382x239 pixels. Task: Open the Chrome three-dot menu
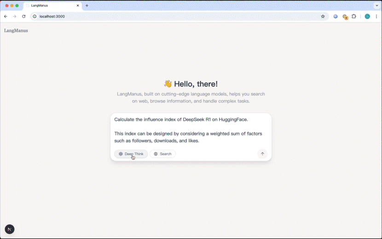376,16
